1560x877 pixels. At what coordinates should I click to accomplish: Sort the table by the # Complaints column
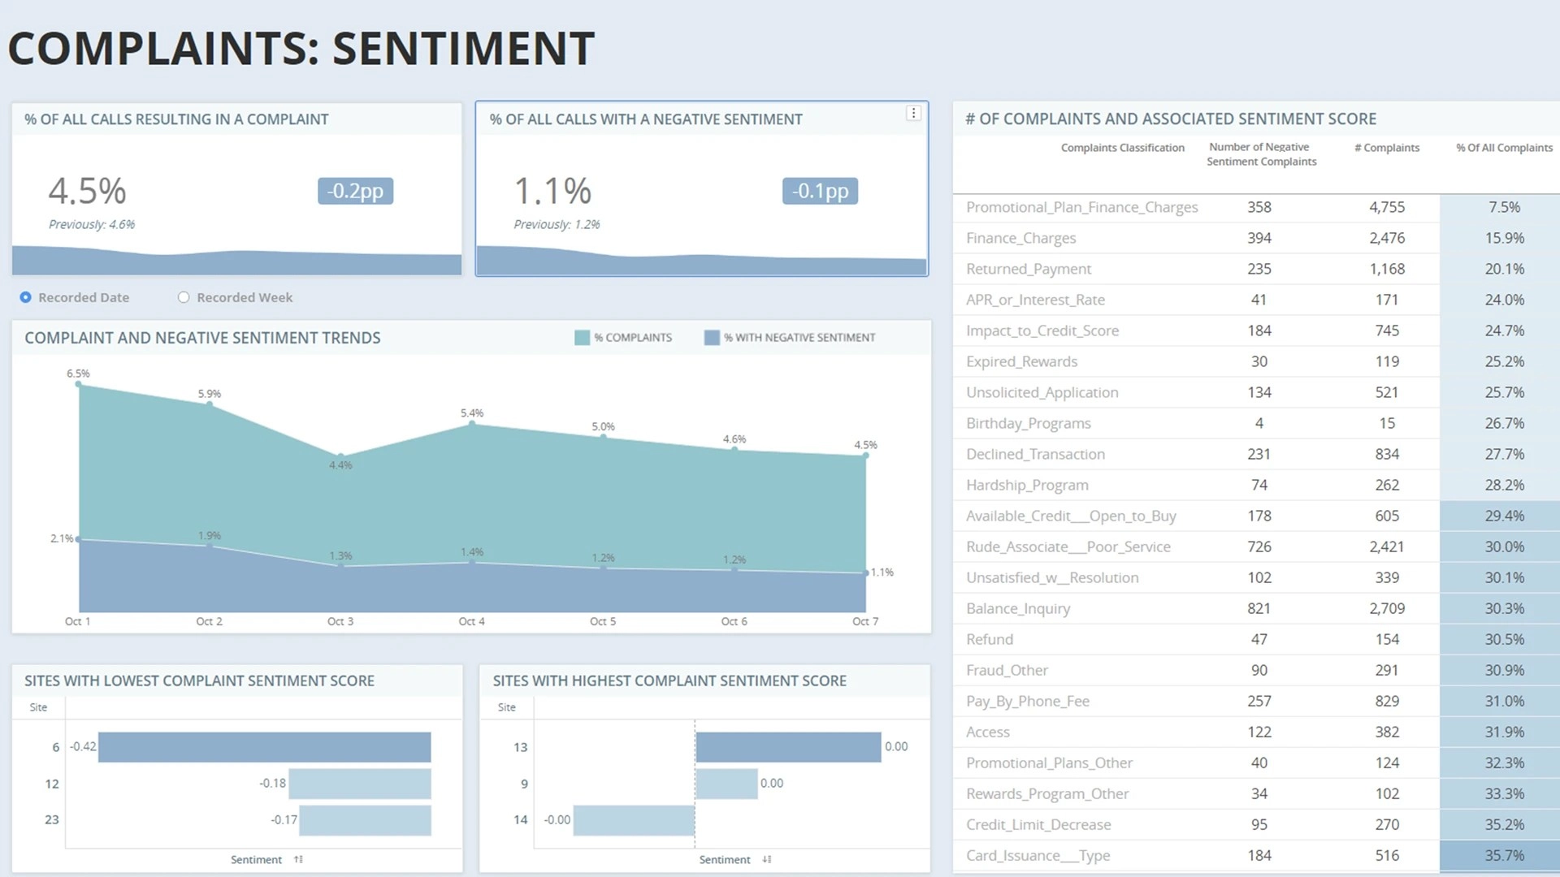(1387, 147)
